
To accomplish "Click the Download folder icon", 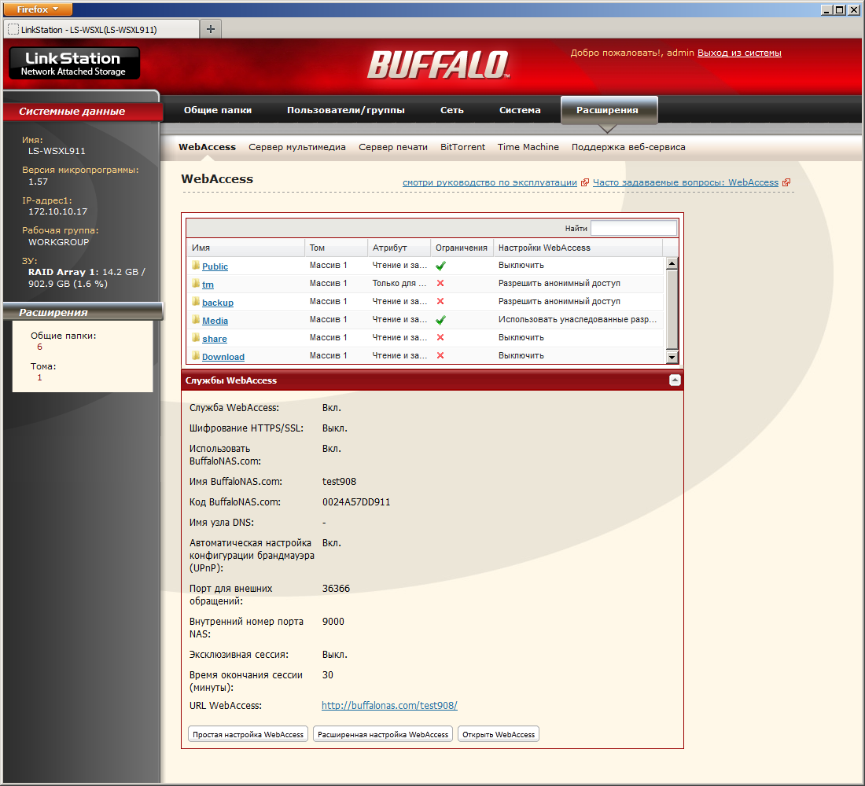I will coord(196,356).
